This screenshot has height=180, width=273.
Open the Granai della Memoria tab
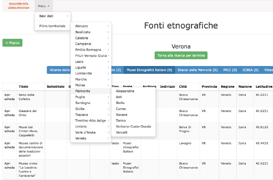click(x=197, y=70)
